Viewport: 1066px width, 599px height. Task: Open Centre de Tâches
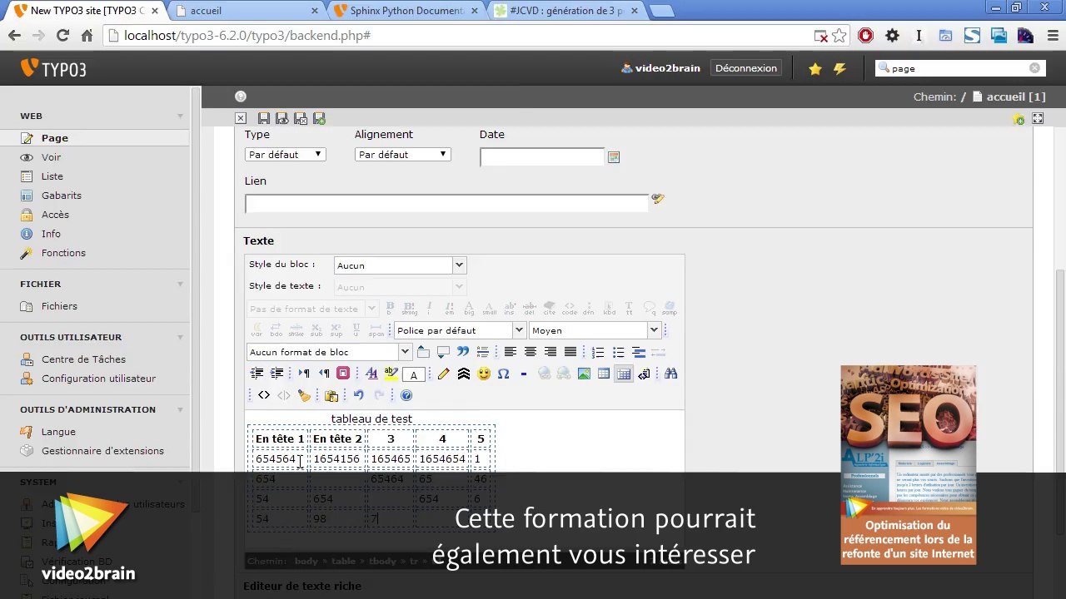83,359
